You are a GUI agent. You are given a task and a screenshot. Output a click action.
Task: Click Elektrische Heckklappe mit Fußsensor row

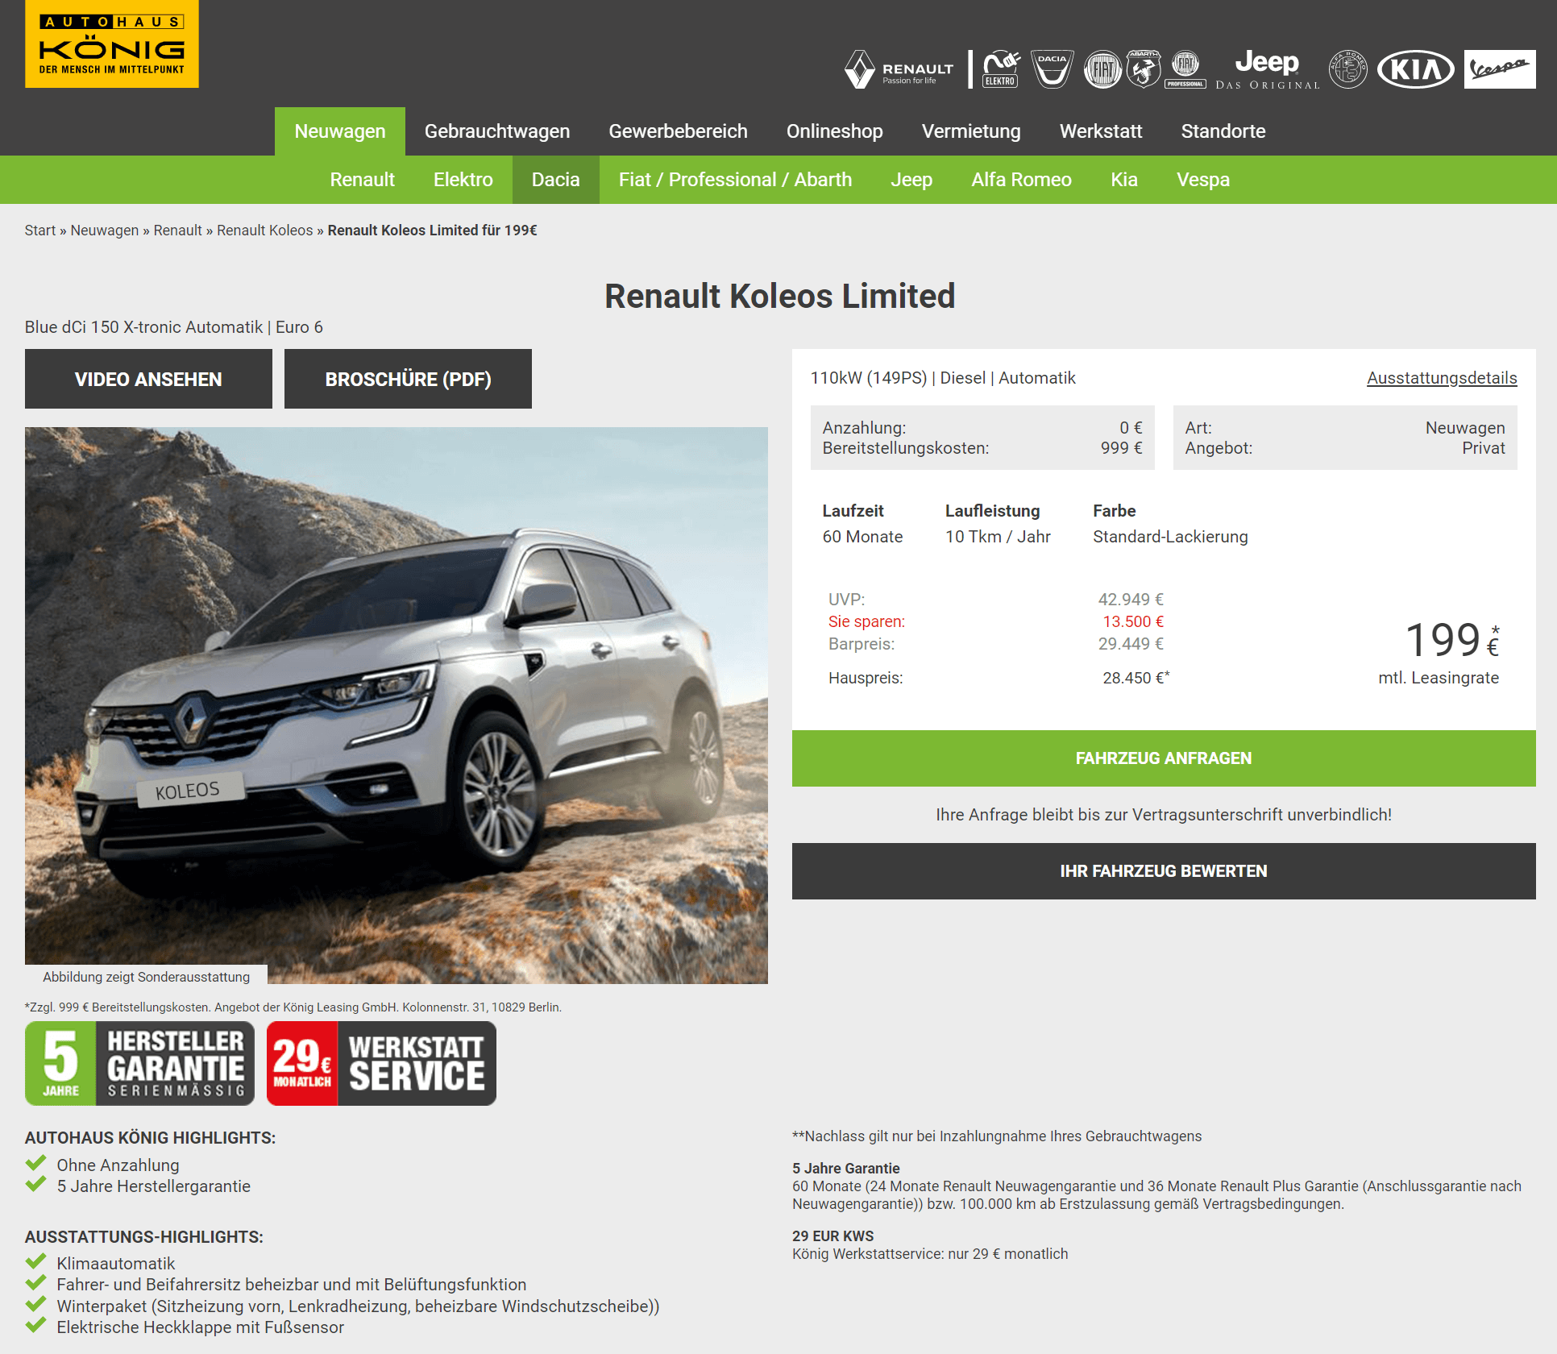tap(185, 1327)
